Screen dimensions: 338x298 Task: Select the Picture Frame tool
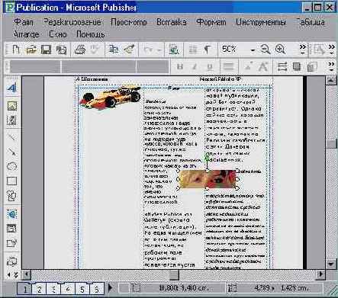12,105
